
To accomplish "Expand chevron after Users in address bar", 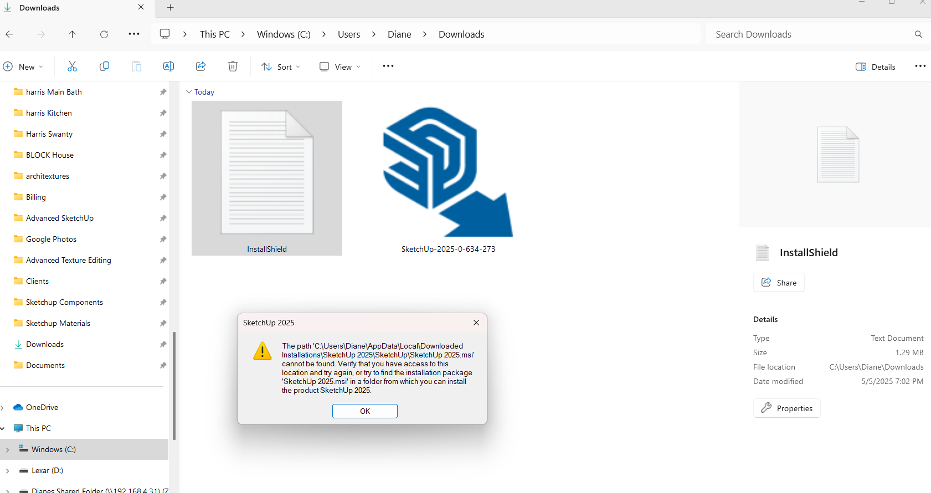I will point(374,34).
